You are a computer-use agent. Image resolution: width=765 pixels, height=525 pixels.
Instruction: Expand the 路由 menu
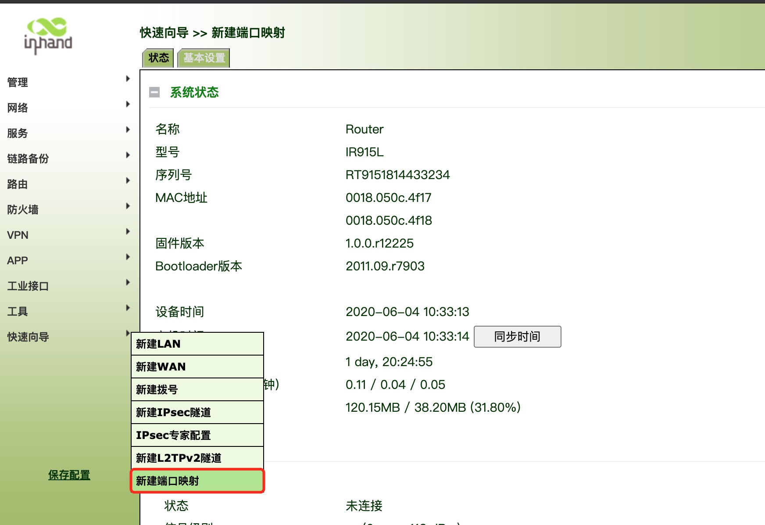(18, 184)
